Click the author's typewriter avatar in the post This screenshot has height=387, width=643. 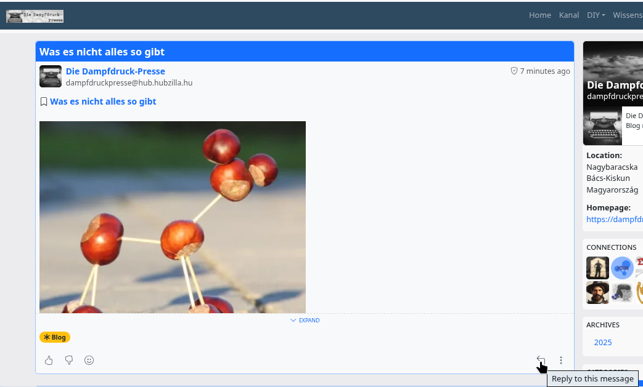[51, 76]
